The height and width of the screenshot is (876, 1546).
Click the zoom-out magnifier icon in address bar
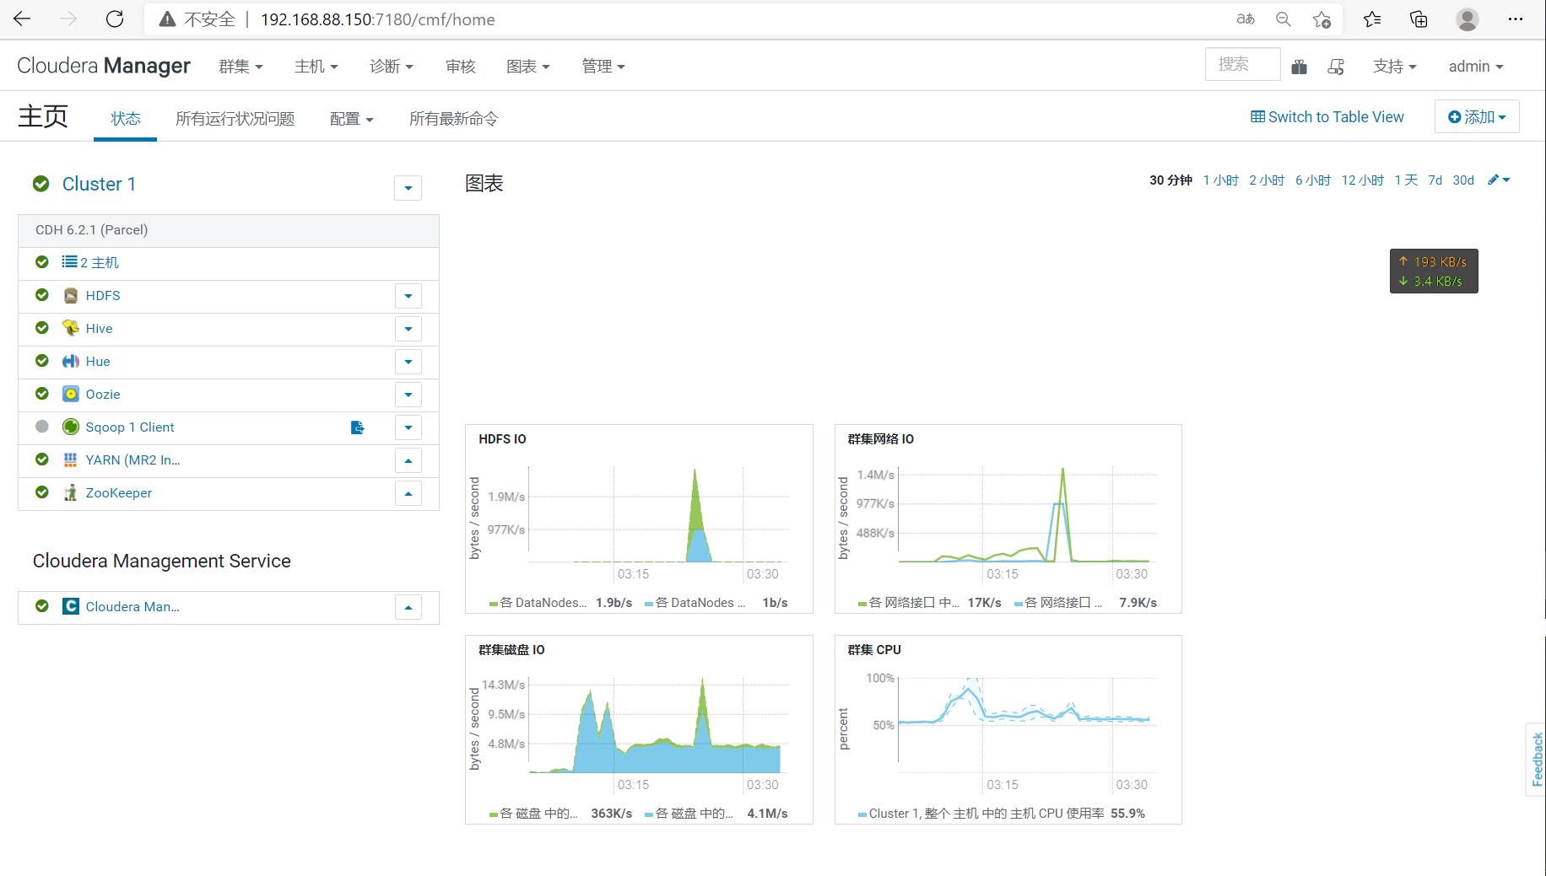pyautogui.click(x=1284, y=19)
